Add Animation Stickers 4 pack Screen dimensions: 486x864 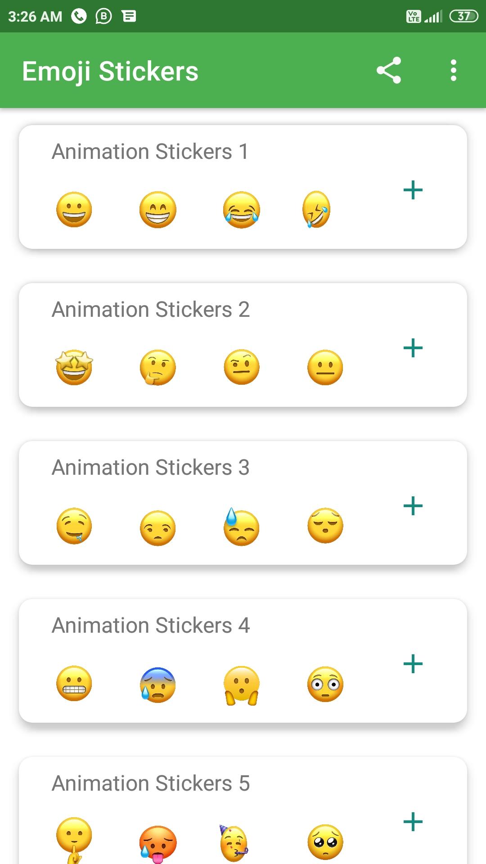click(x=413, y=664)
